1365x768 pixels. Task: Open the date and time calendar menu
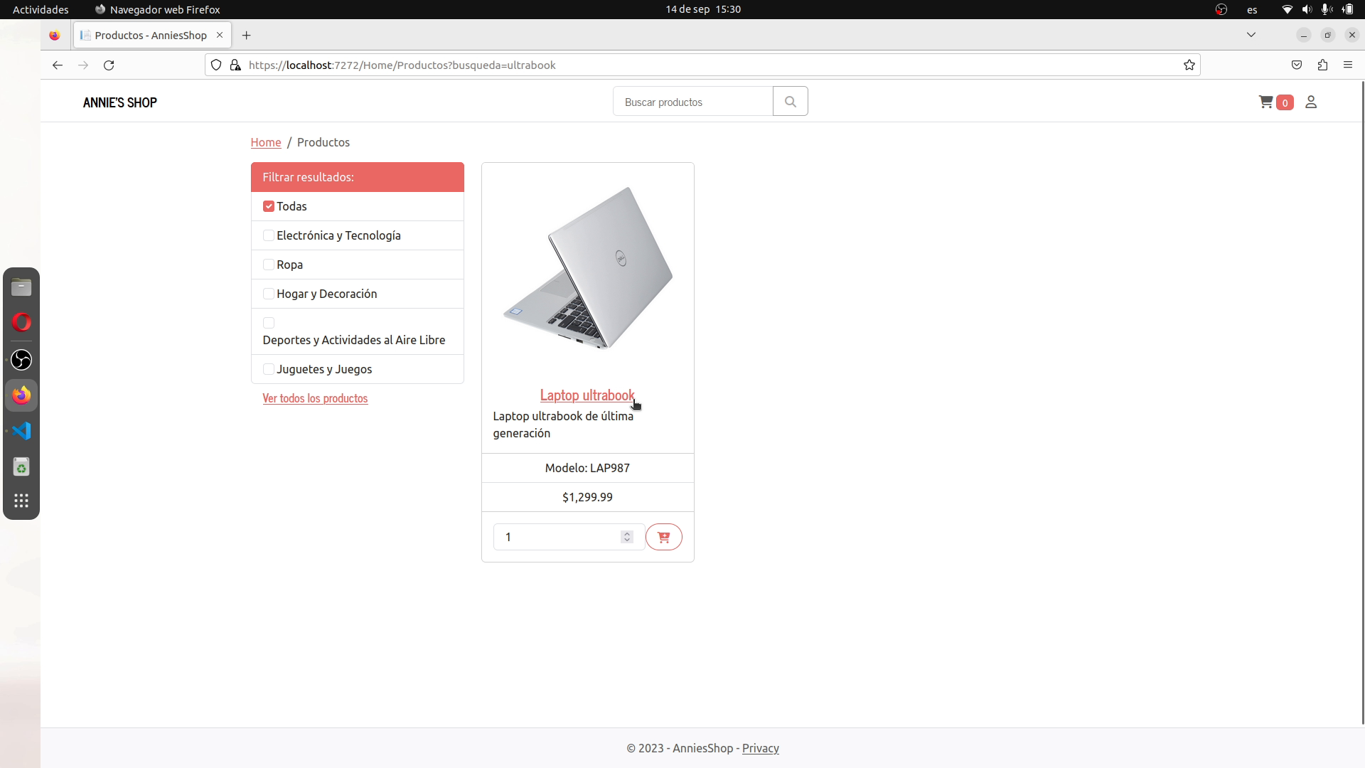tap(703, 9)
